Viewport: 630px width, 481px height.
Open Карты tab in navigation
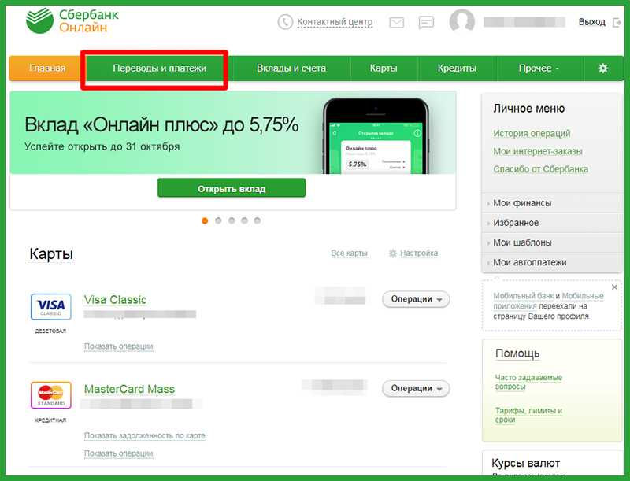tap(384, 68)
